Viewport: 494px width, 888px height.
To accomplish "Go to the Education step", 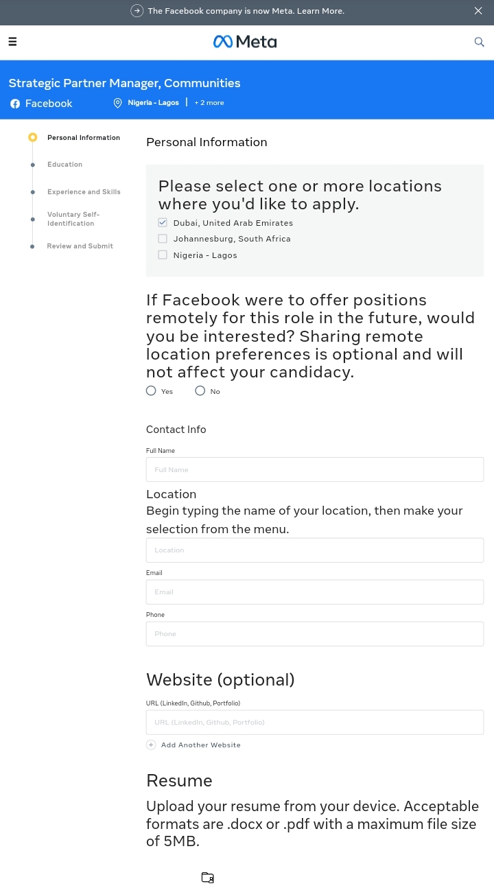I will 64,165.
